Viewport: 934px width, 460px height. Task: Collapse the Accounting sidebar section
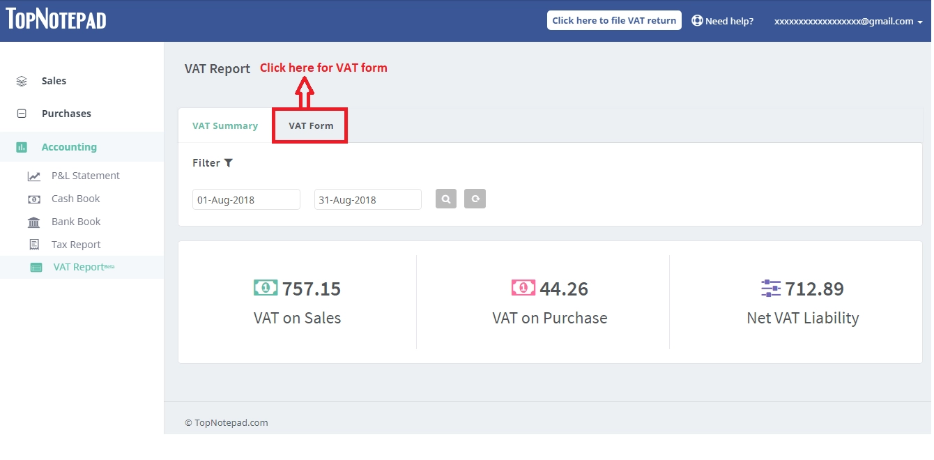pos(69,147)
